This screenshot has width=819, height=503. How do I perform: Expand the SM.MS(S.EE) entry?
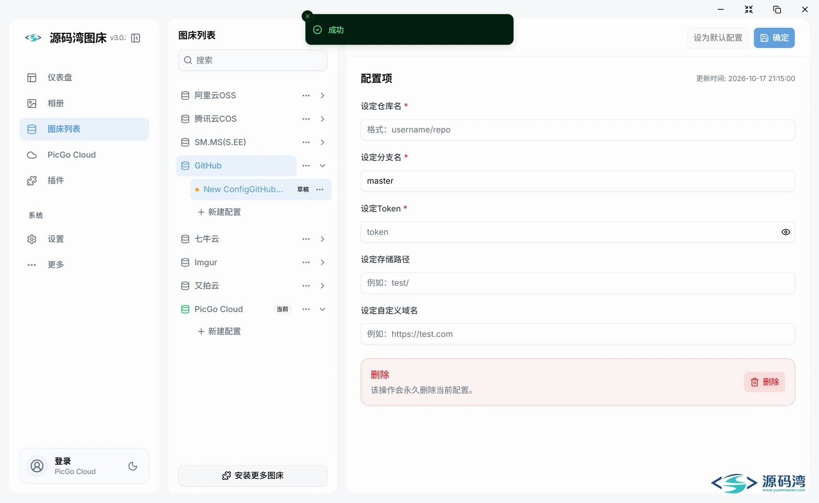tap(322, 142)
